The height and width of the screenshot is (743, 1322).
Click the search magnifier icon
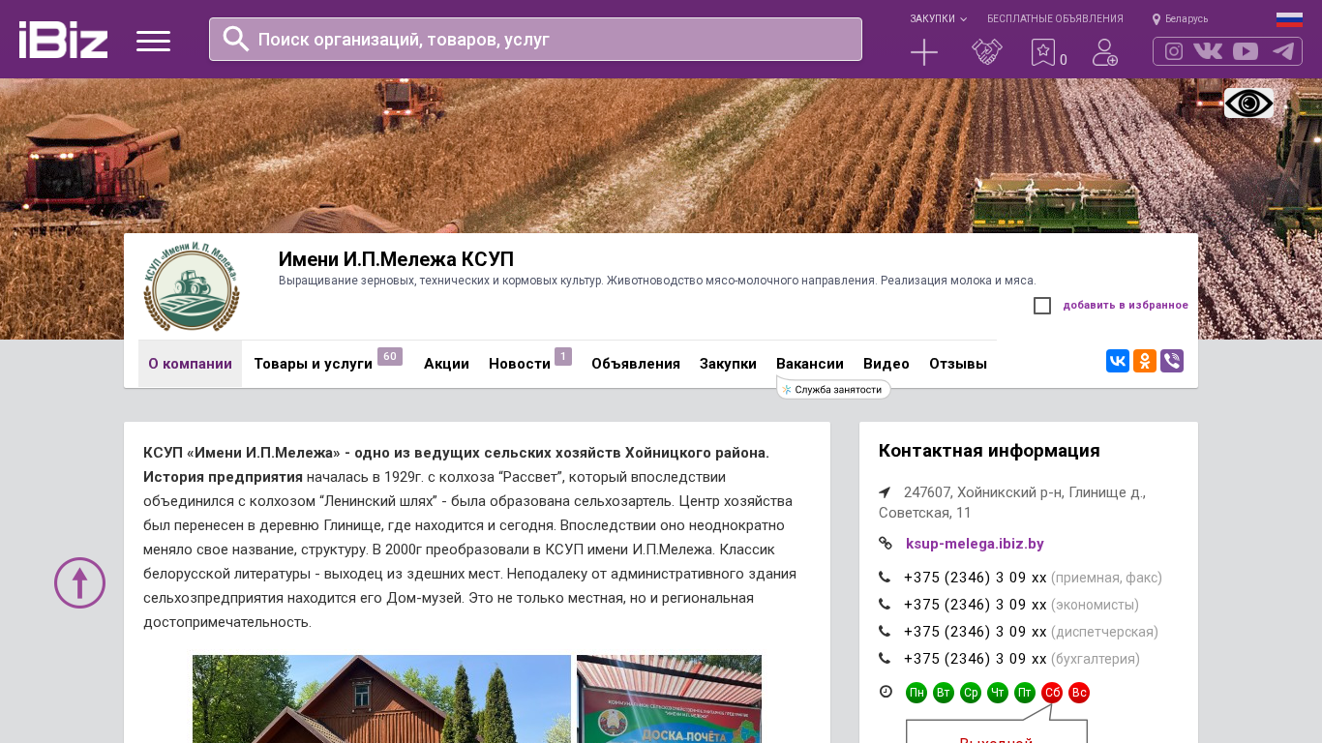pyautogui.click(x=236, y=39)
